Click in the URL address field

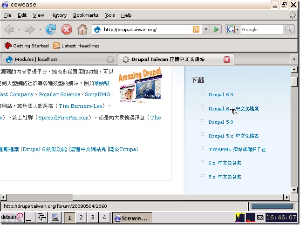(x=147, y=29)
